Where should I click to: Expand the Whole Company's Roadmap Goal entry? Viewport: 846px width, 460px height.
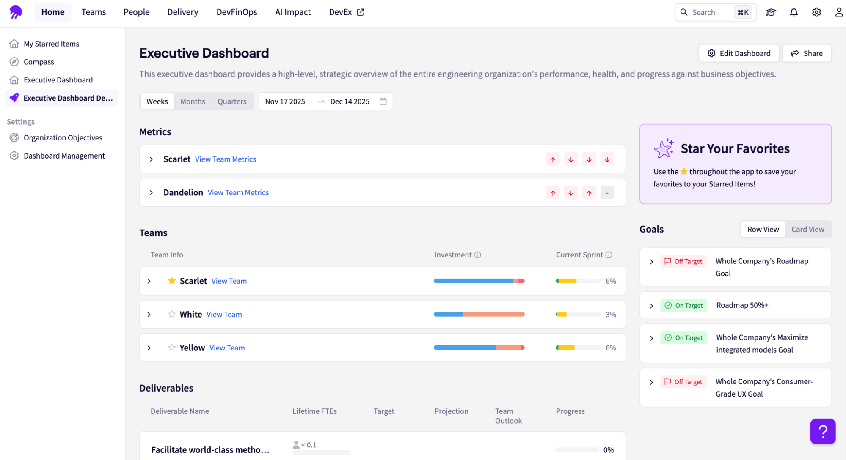coord(651,261)
